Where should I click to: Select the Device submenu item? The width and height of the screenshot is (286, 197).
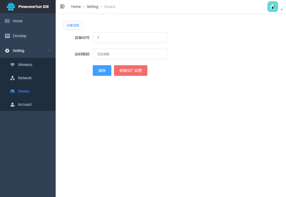click(28, 91)
